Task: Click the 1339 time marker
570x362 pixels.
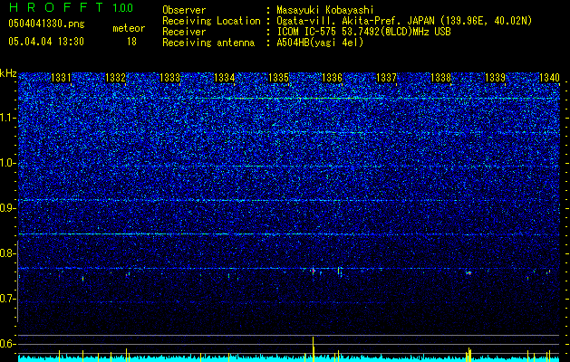Action: [495, 78]
